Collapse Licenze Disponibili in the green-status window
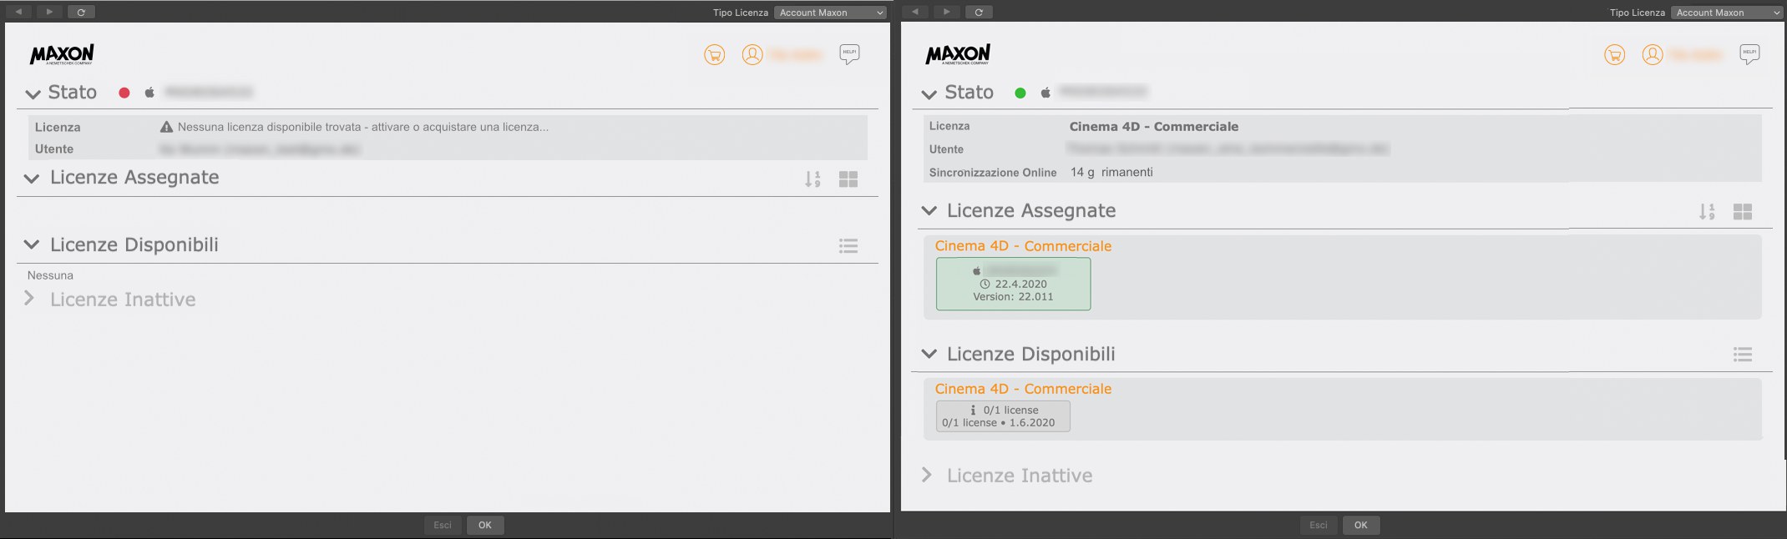 pyautogui.click(x=929, y=354)
